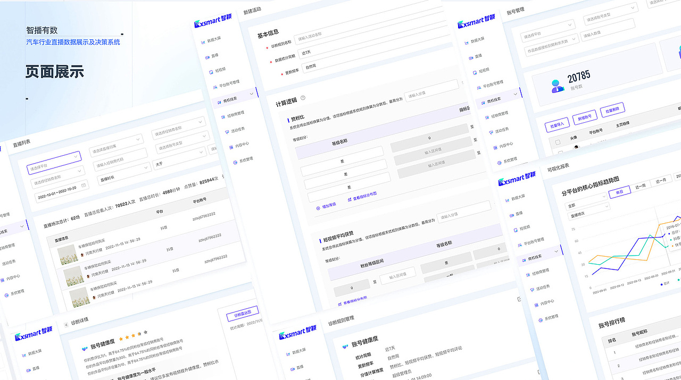Click 内容中心 icon in 可视化报表 sidebar

coord(536,304)
